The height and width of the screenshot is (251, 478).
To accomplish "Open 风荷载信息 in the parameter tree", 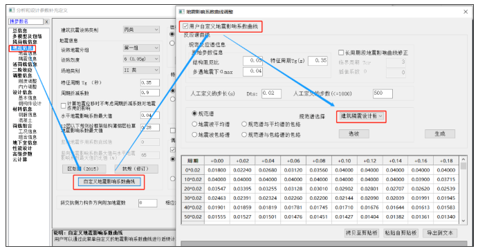I will point(25,41).
